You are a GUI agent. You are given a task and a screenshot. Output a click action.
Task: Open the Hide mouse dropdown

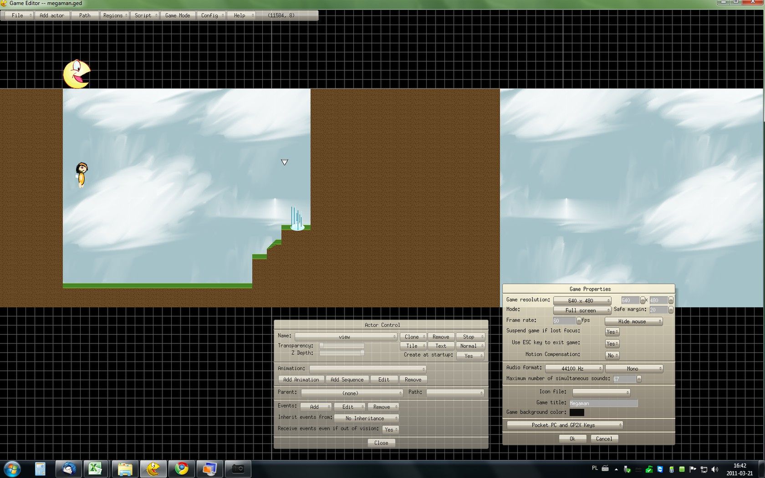(633, 321)
